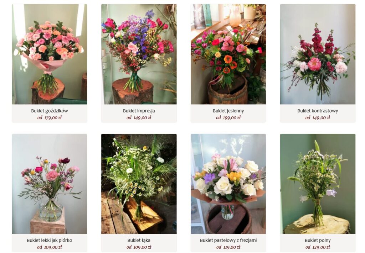
Task: Click the Bukiet łąka title link
Action: [x=139, y=240]
